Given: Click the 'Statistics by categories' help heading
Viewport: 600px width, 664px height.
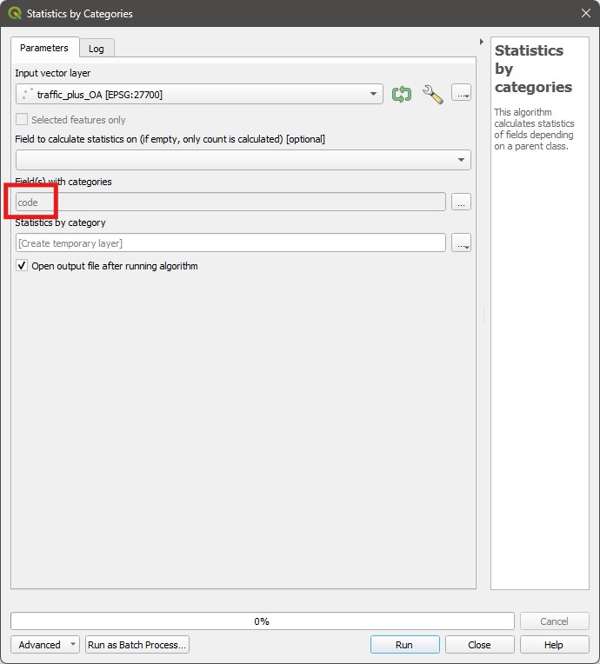Looking at the screenshot, I should coord(533,69).
